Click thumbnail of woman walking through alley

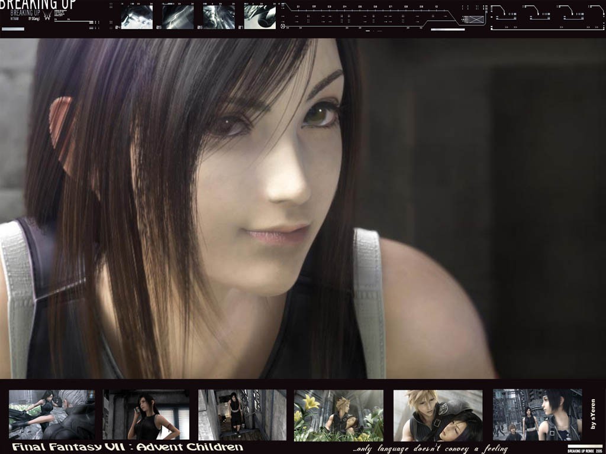tap(242, 415)
